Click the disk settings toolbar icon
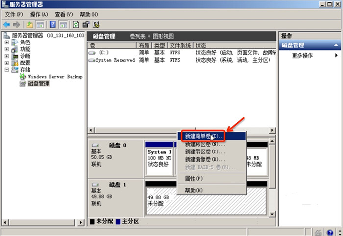 (96, 24)
